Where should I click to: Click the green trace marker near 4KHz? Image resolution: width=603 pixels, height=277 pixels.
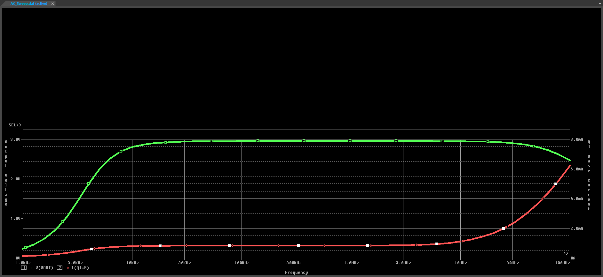coord(89,183)
